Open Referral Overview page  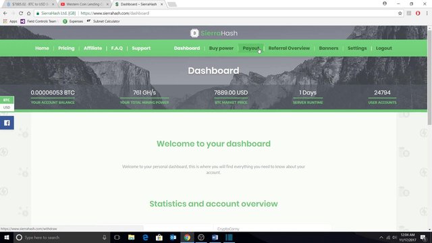pyautogui.click(x=289, y=48)
